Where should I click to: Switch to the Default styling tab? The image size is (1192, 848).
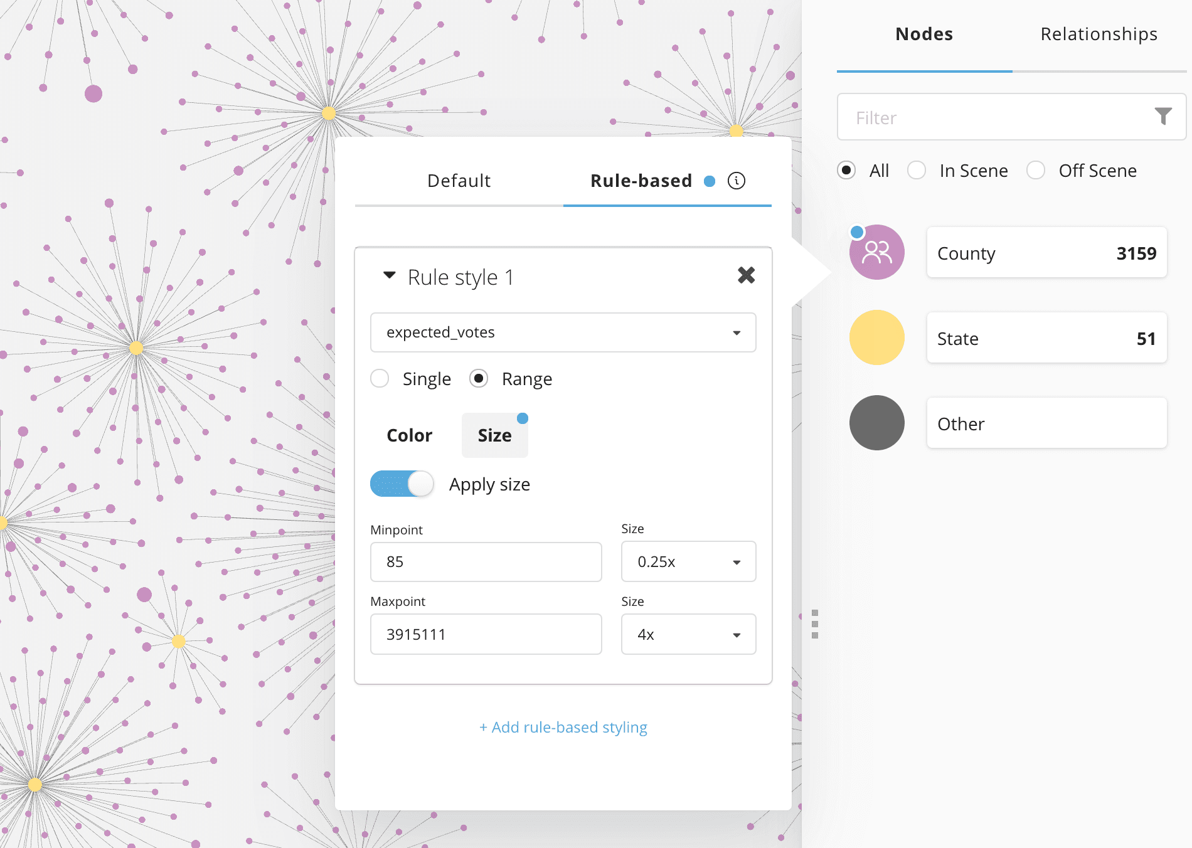(459, 181)
